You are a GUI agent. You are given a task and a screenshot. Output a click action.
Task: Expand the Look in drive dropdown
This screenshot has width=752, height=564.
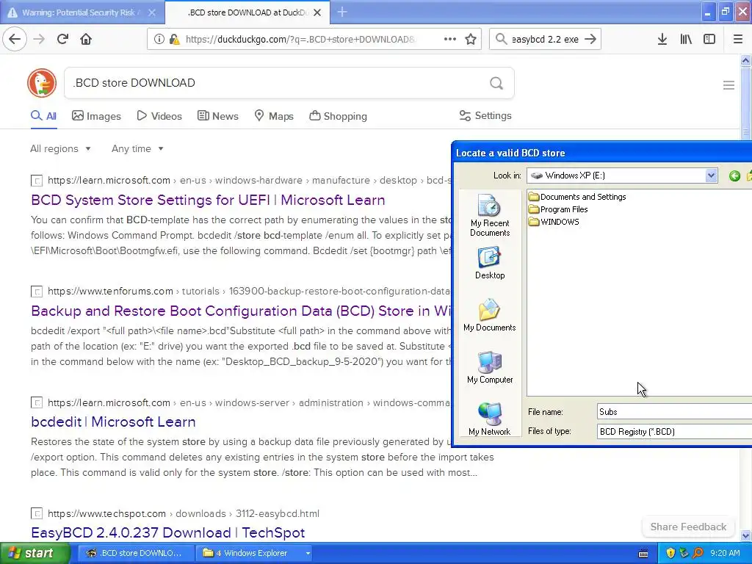[x=711, y=176]
